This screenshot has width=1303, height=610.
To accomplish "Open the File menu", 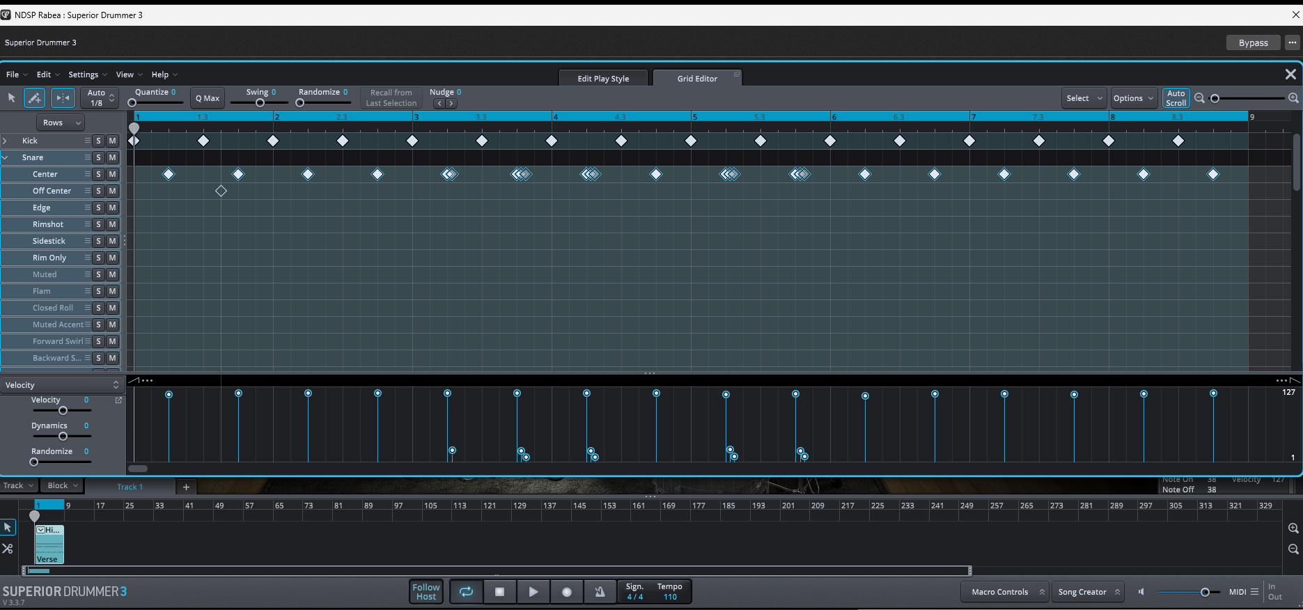I will click(x=17, y=75).
